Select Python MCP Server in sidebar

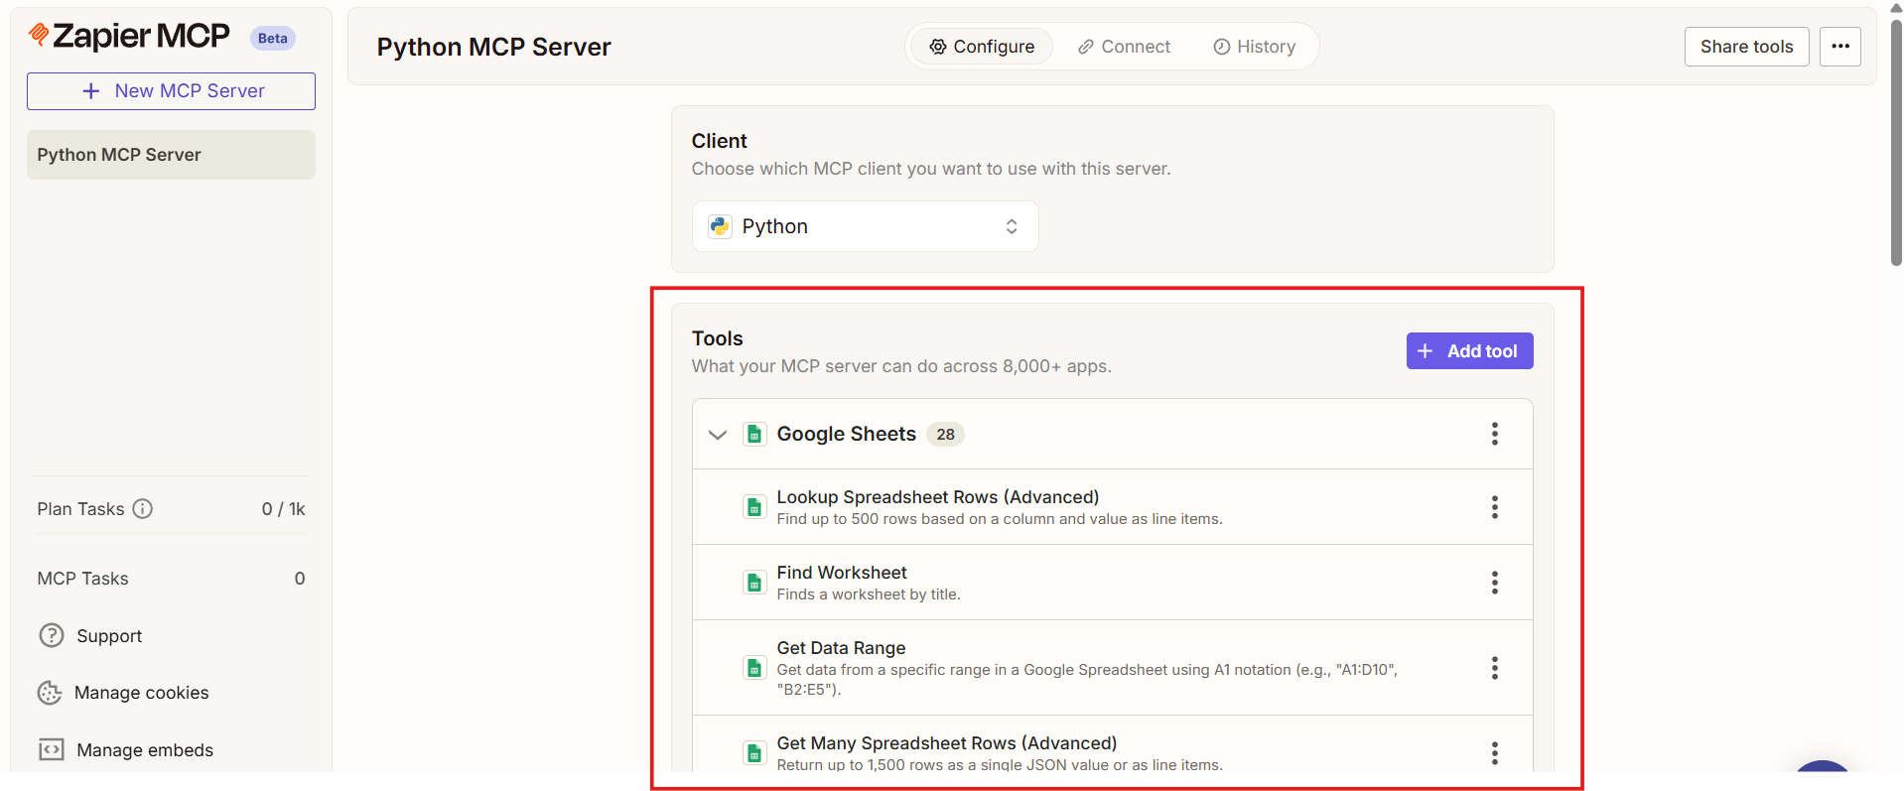tap(171, 155)
